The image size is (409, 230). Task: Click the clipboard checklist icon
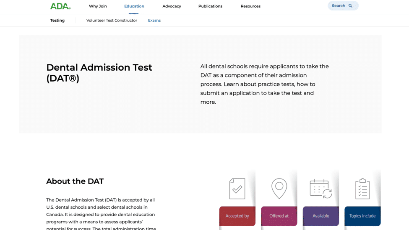362,189
